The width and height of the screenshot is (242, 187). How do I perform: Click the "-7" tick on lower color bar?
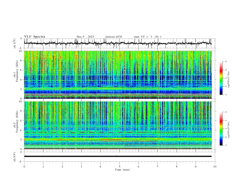226,145
